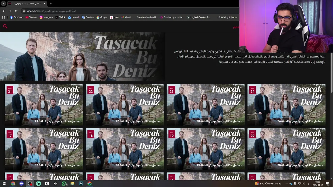Open episode 19 thumbnail

[206, 149]
